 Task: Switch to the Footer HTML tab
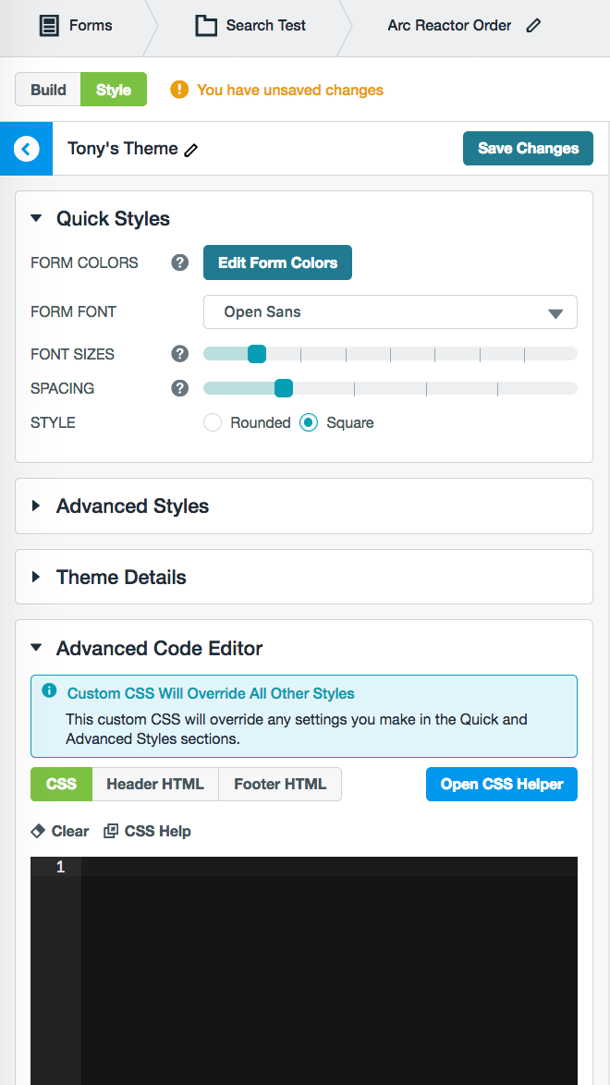click(x=280, y=784)
